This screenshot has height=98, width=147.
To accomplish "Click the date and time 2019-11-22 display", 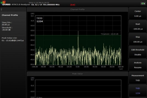I will point(39,3).
